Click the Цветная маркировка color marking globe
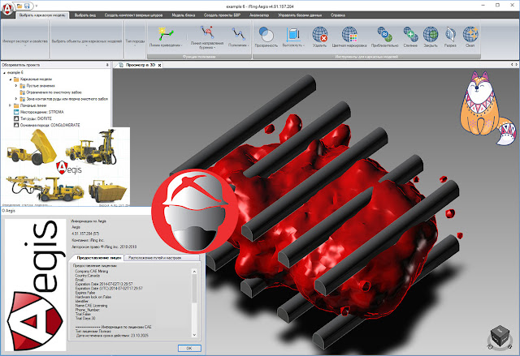 pos(349,34)
